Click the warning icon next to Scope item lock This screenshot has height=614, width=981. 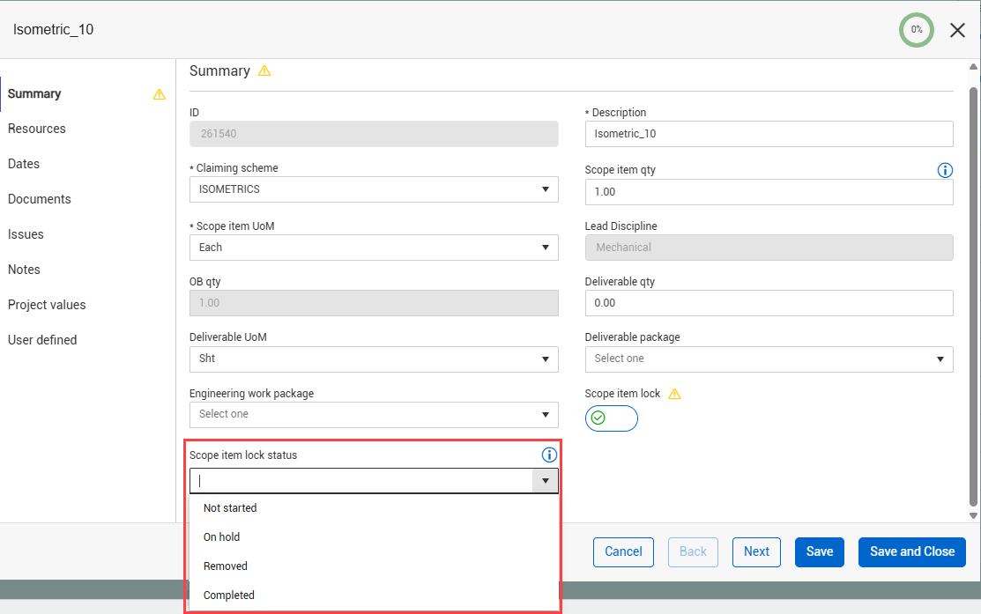(x=674, y=394)
